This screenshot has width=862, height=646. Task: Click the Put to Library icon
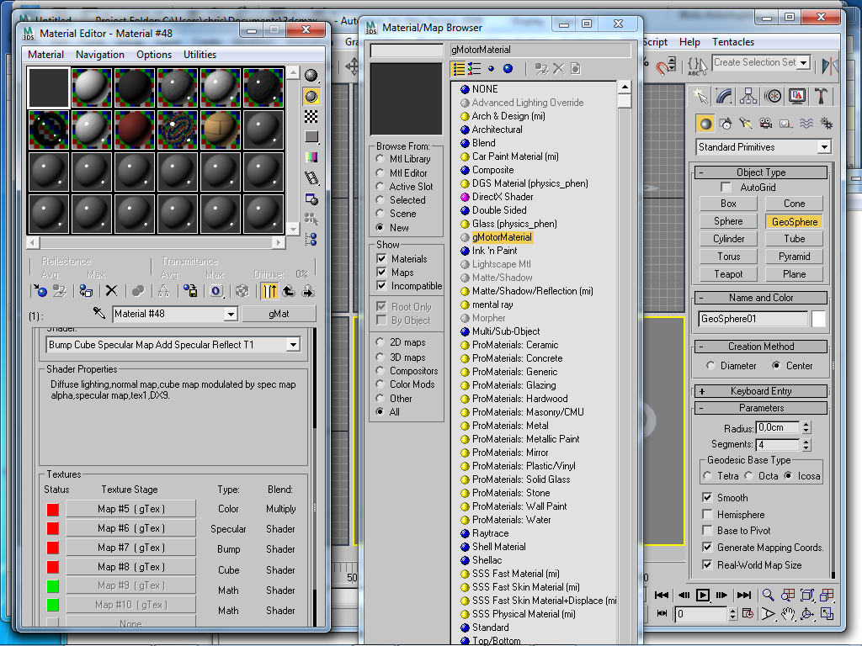click(x=190, y=291)
